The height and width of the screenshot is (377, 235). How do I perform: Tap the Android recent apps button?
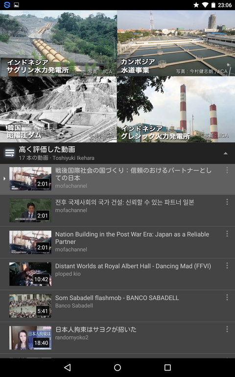(x=167, y=367)
